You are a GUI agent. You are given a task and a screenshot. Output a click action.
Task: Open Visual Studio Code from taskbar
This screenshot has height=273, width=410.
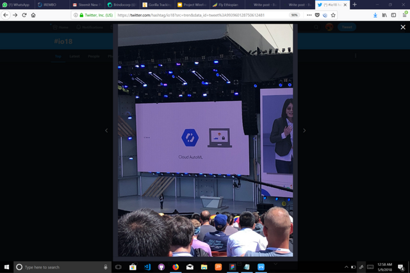pos(147,267)
